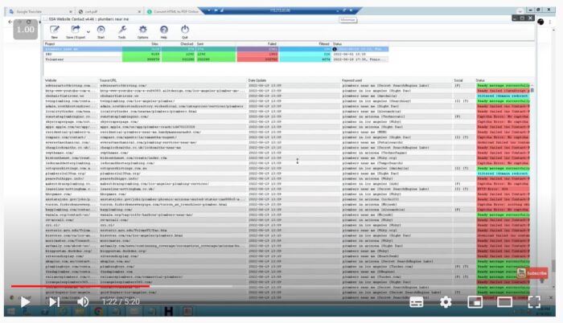
Task: Open the Options toolbar icon
Action: click(x=142, y=30)
